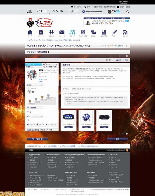Image resolution: width=155 pixels, height=196 pixels.
Task: Open the site terms of use link
Action: click(51, 146)
